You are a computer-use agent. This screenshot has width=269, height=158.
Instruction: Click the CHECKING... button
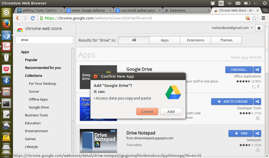click(239, 70)
